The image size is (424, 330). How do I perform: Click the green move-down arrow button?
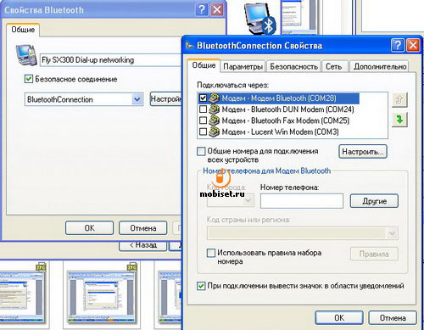(399, 120)
